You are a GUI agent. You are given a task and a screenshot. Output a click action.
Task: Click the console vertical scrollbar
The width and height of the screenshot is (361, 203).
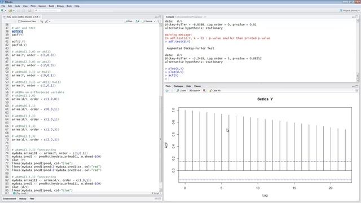[x=358, y=50]
